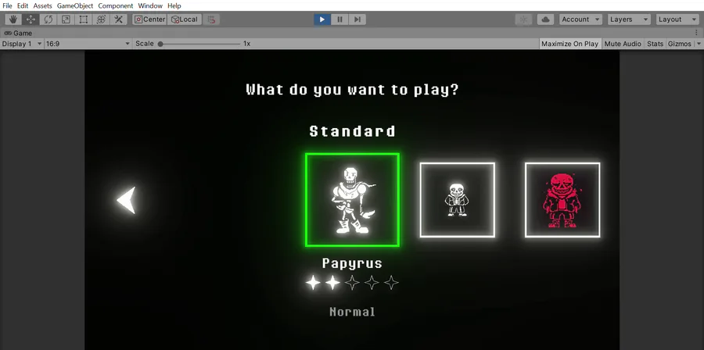Click the fifth empty difficulty star
704x350 pixels.
(x=392, y=283)
